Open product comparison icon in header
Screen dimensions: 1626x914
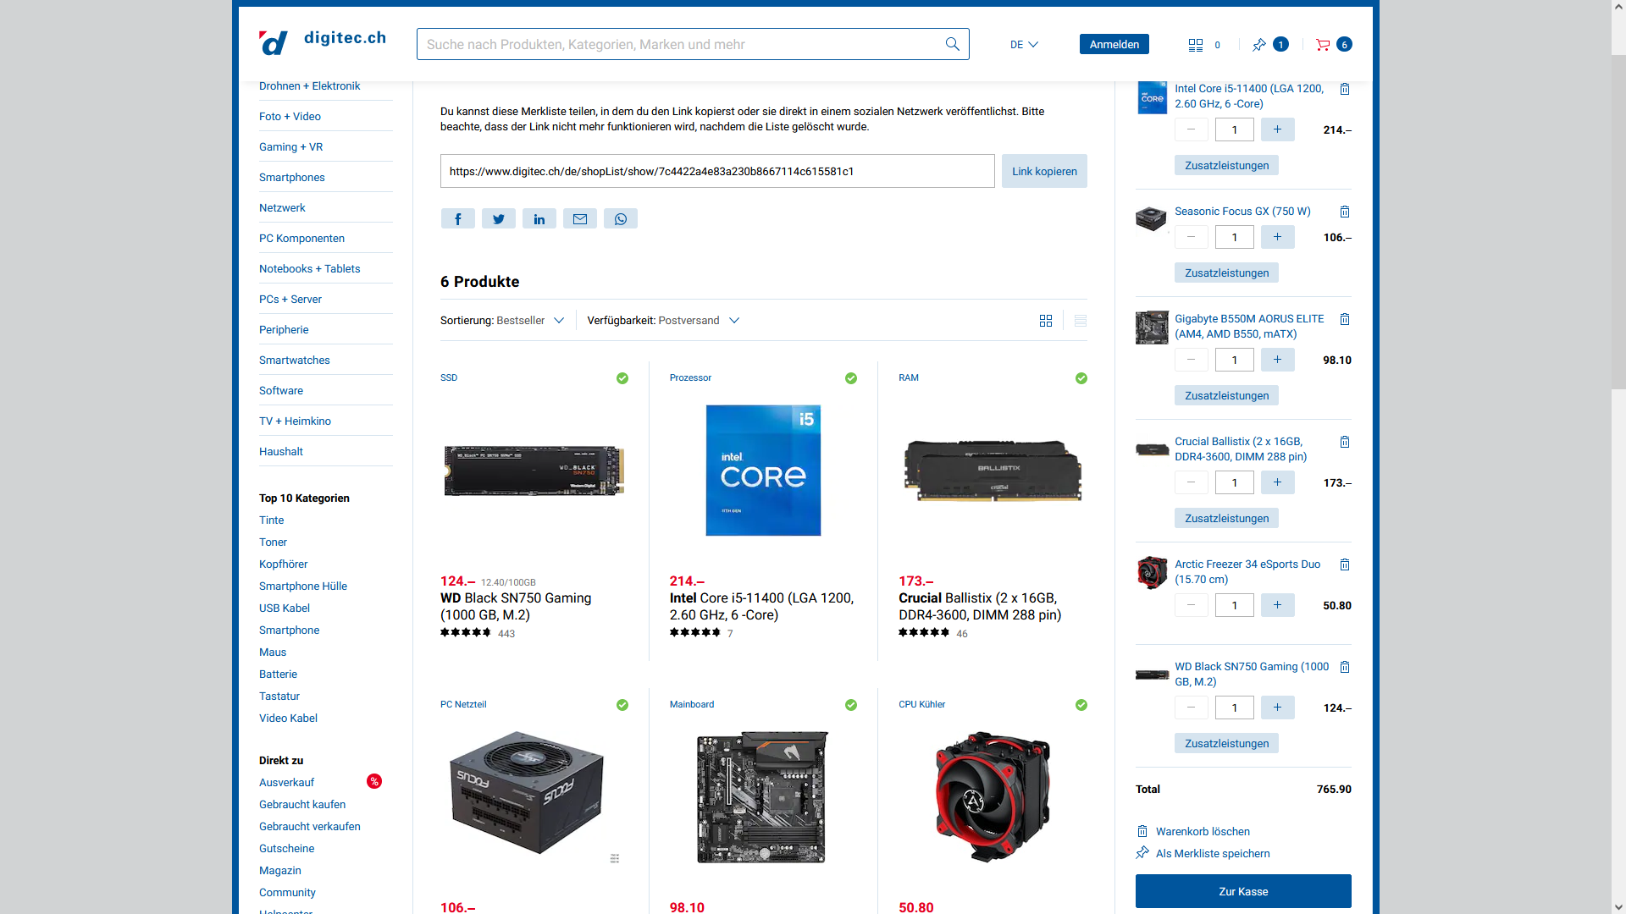(1195, 45)
